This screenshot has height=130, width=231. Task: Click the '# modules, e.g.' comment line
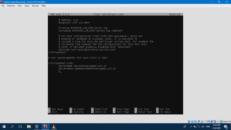tap(69, 20)
